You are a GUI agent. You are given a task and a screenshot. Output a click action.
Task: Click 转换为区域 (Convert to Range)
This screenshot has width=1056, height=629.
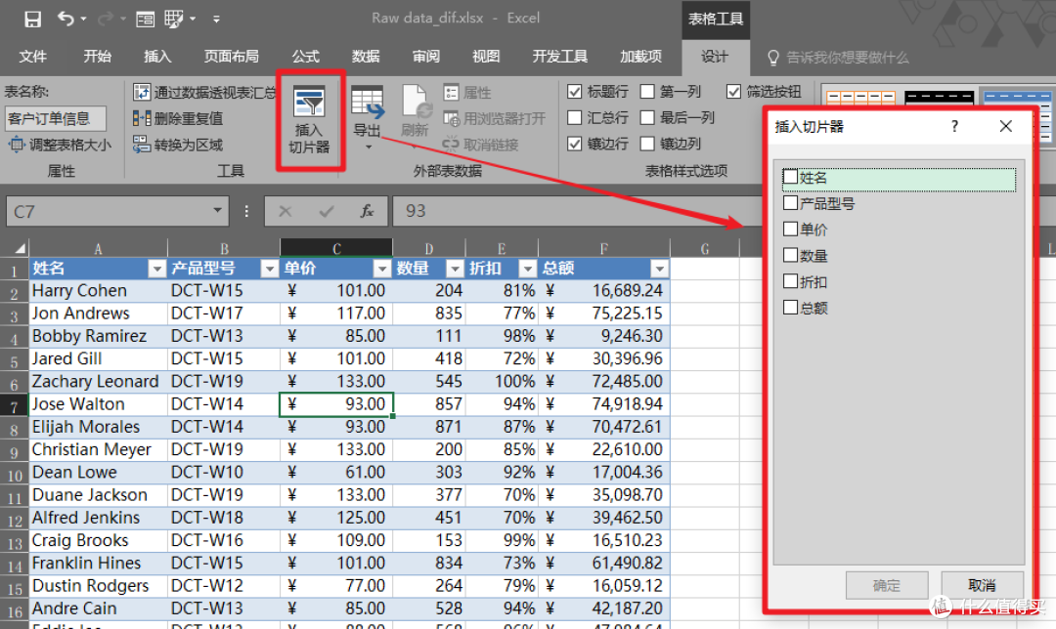point(178,144)
